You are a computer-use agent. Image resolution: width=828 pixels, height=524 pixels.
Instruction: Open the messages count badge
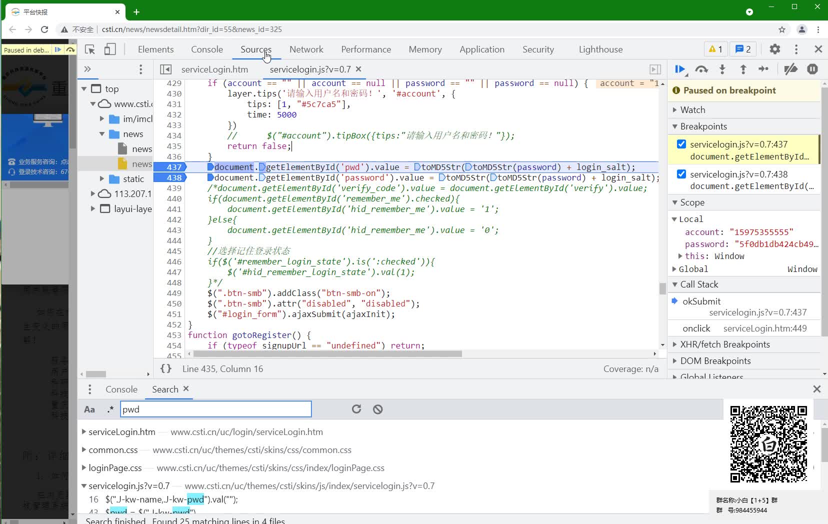(743, 49)
